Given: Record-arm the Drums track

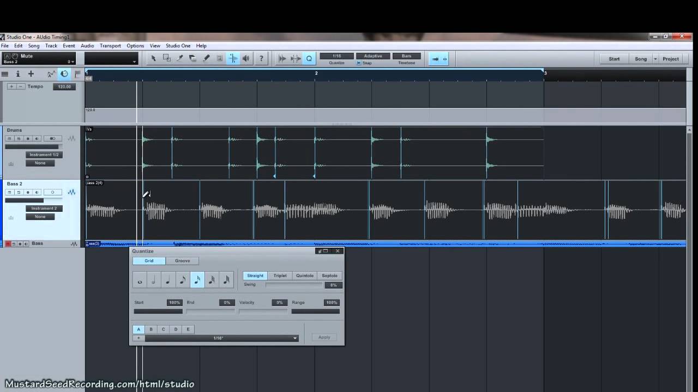Looking at the screenshot, I should coord(28,138).
